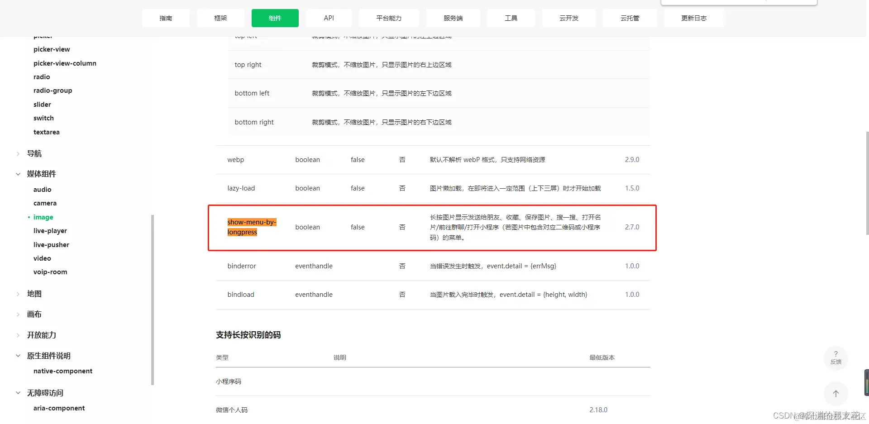This screenshot has height=424, width=869.
Task: Select the 组件 top navigation tab
Action: [x=275, y=18]
